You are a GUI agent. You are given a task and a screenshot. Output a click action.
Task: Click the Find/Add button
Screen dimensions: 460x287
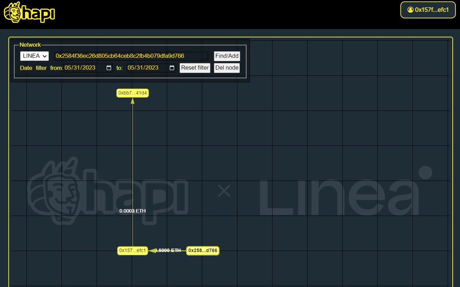click(x=227, y=56)
